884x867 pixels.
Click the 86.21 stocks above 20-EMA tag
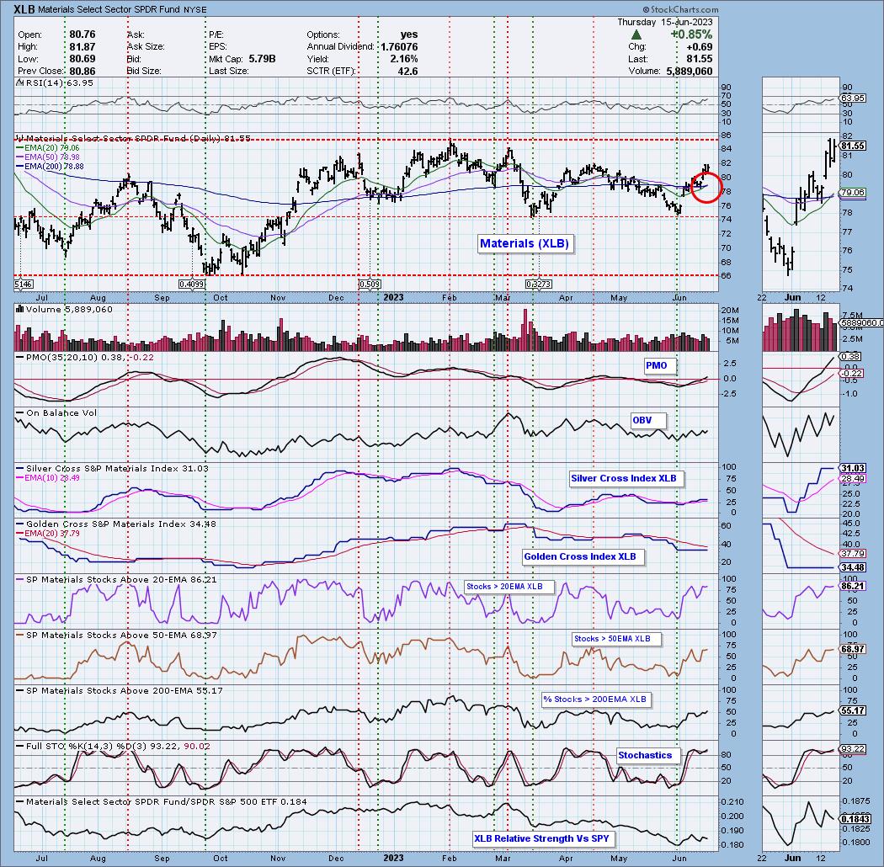point(852,586)
